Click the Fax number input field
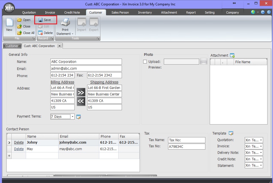273x183 pixels. (x=104, y=75)
